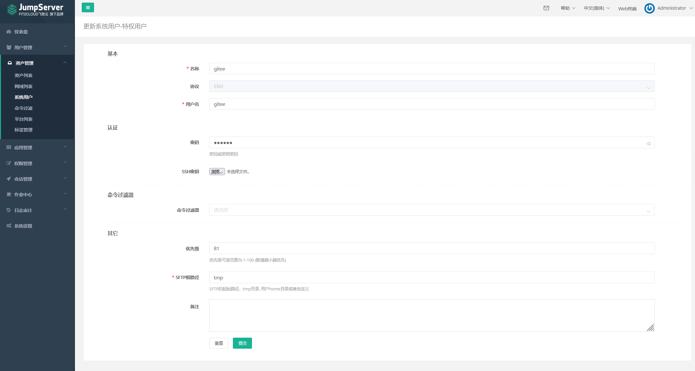This screenshot has height=371, width=695.
Task: Click the coffee icon beside 作业中心
Action: 9,194
